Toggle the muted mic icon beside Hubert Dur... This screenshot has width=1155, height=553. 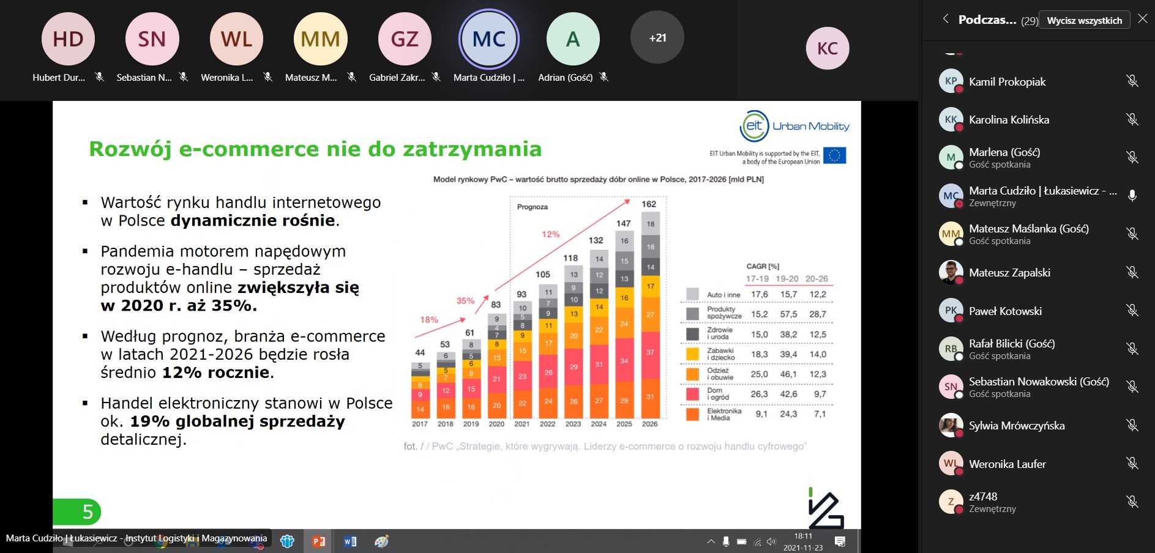click(100, 78)
